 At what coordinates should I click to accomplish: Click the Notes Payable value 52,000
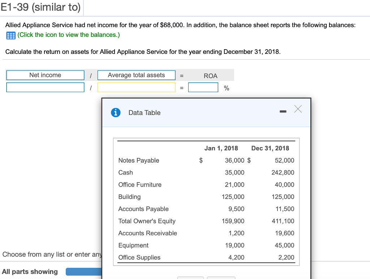point(284,160)
